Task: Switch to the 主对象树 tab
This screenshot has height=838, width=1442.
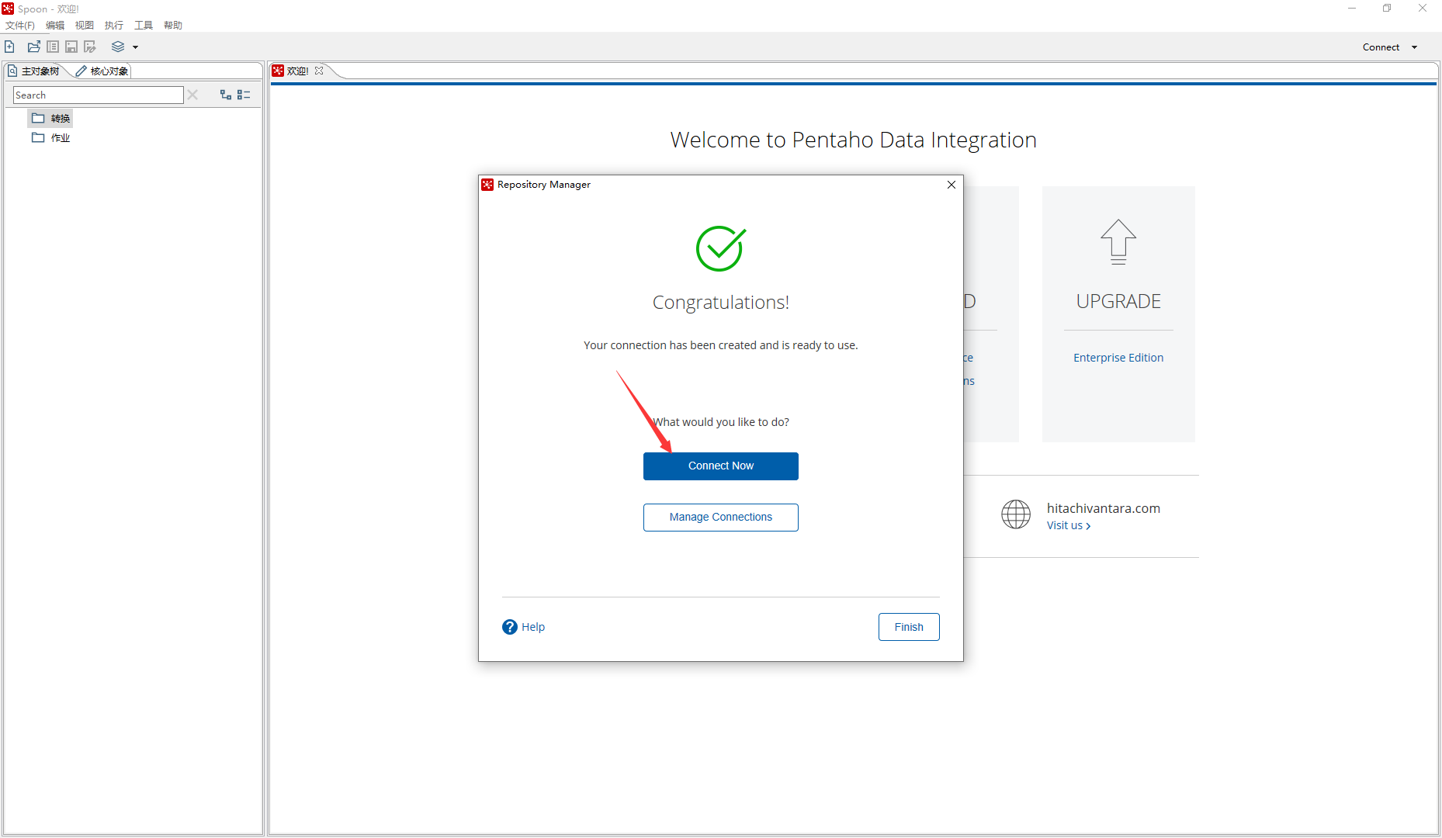Action: click(x=34, y=71)
